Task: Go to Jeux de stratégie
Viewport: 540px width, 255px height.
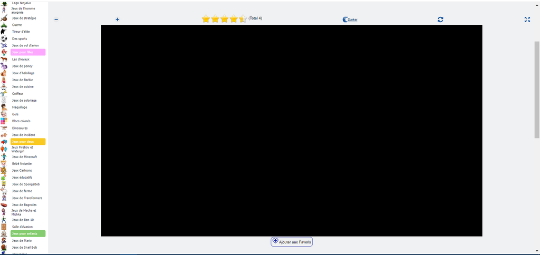Action: click(x=24, y=18)
